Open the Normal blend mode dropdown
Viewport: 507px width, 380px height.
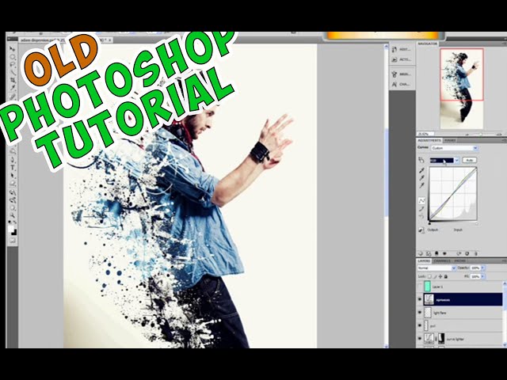click(x=436, y=268)
